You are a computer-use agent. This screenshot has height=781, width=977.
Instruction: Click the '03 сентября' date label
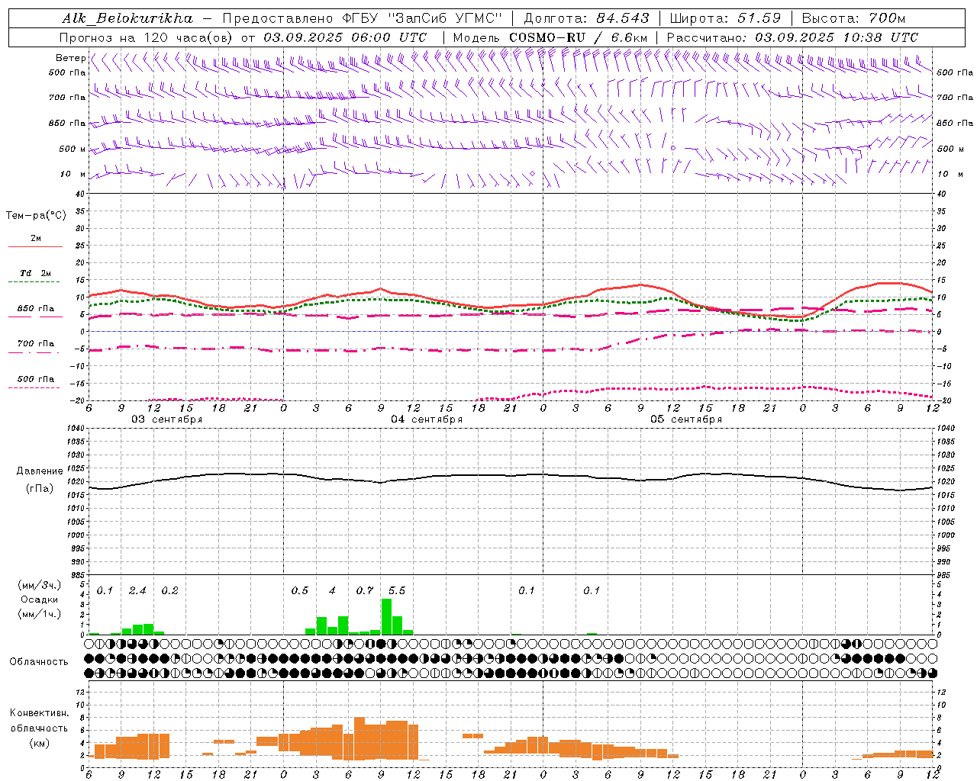pyautogui.click(x=167, y=419)
